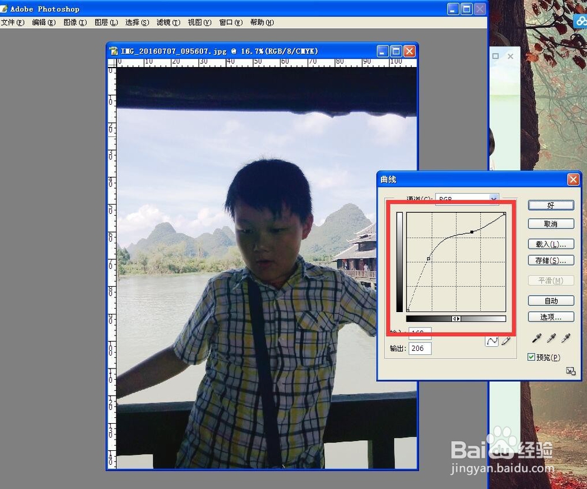Maximize the window behind Photoshop
The image size is (587, 489).
(x=495, y=56)
